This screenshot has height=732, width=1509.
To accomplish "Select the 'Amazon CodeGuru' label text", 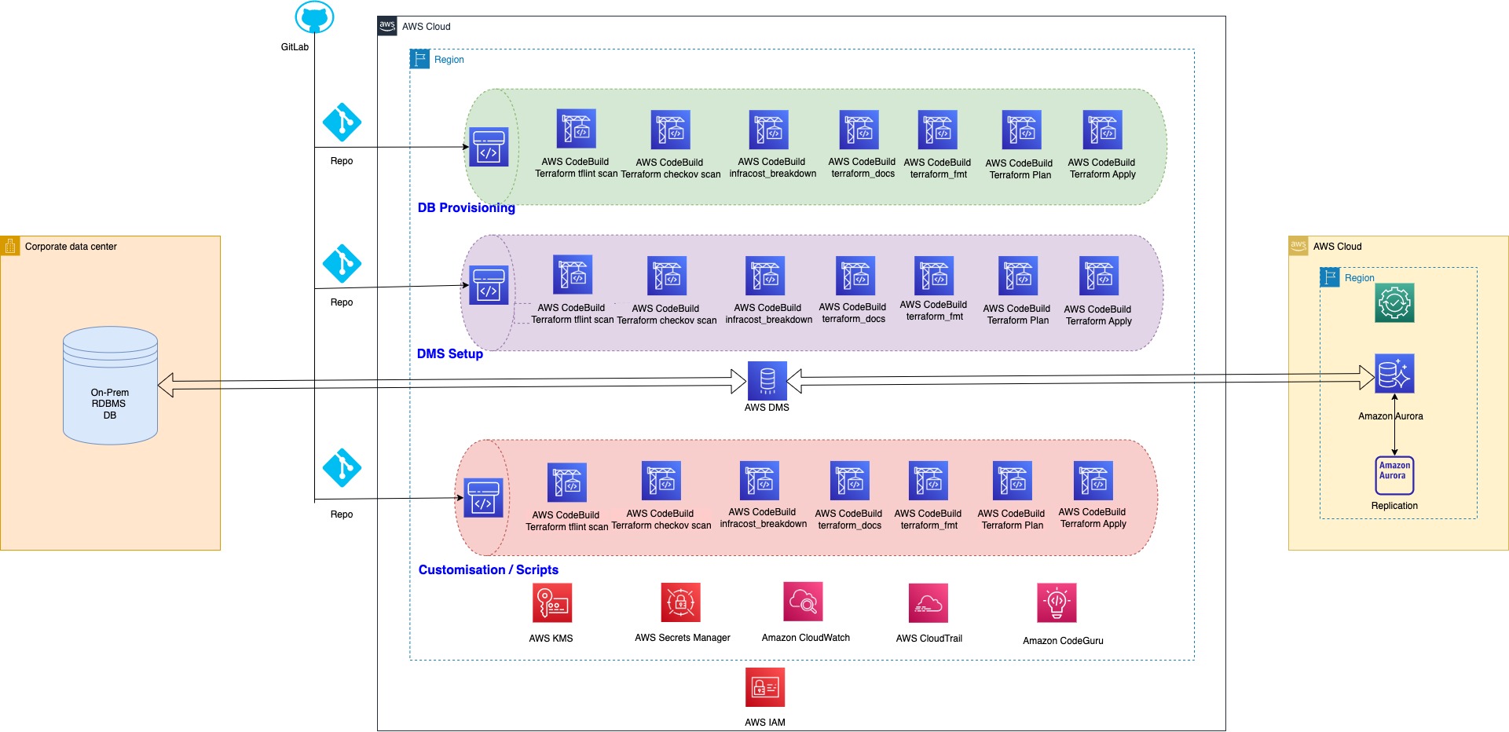I will pyautogui.click(x=1063, y=641).
